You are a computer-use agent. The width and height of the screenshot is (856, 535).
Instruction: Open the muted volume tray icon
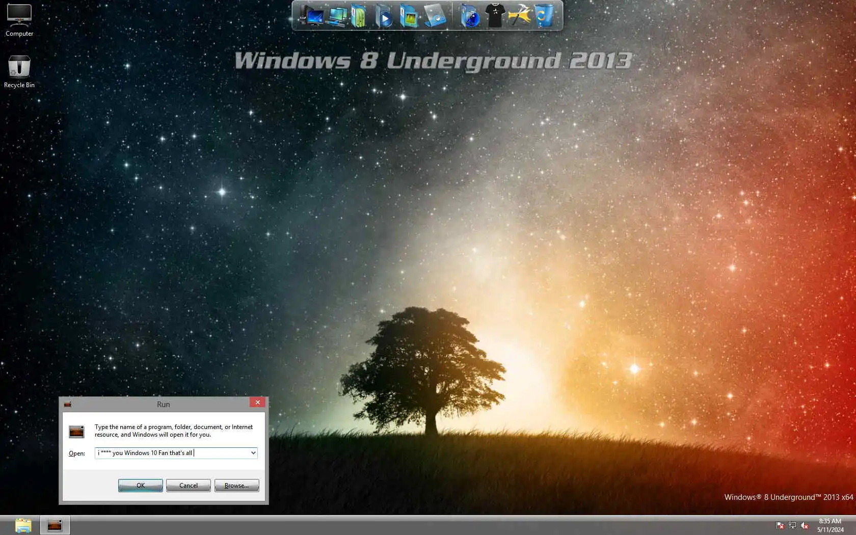(805, 525)
